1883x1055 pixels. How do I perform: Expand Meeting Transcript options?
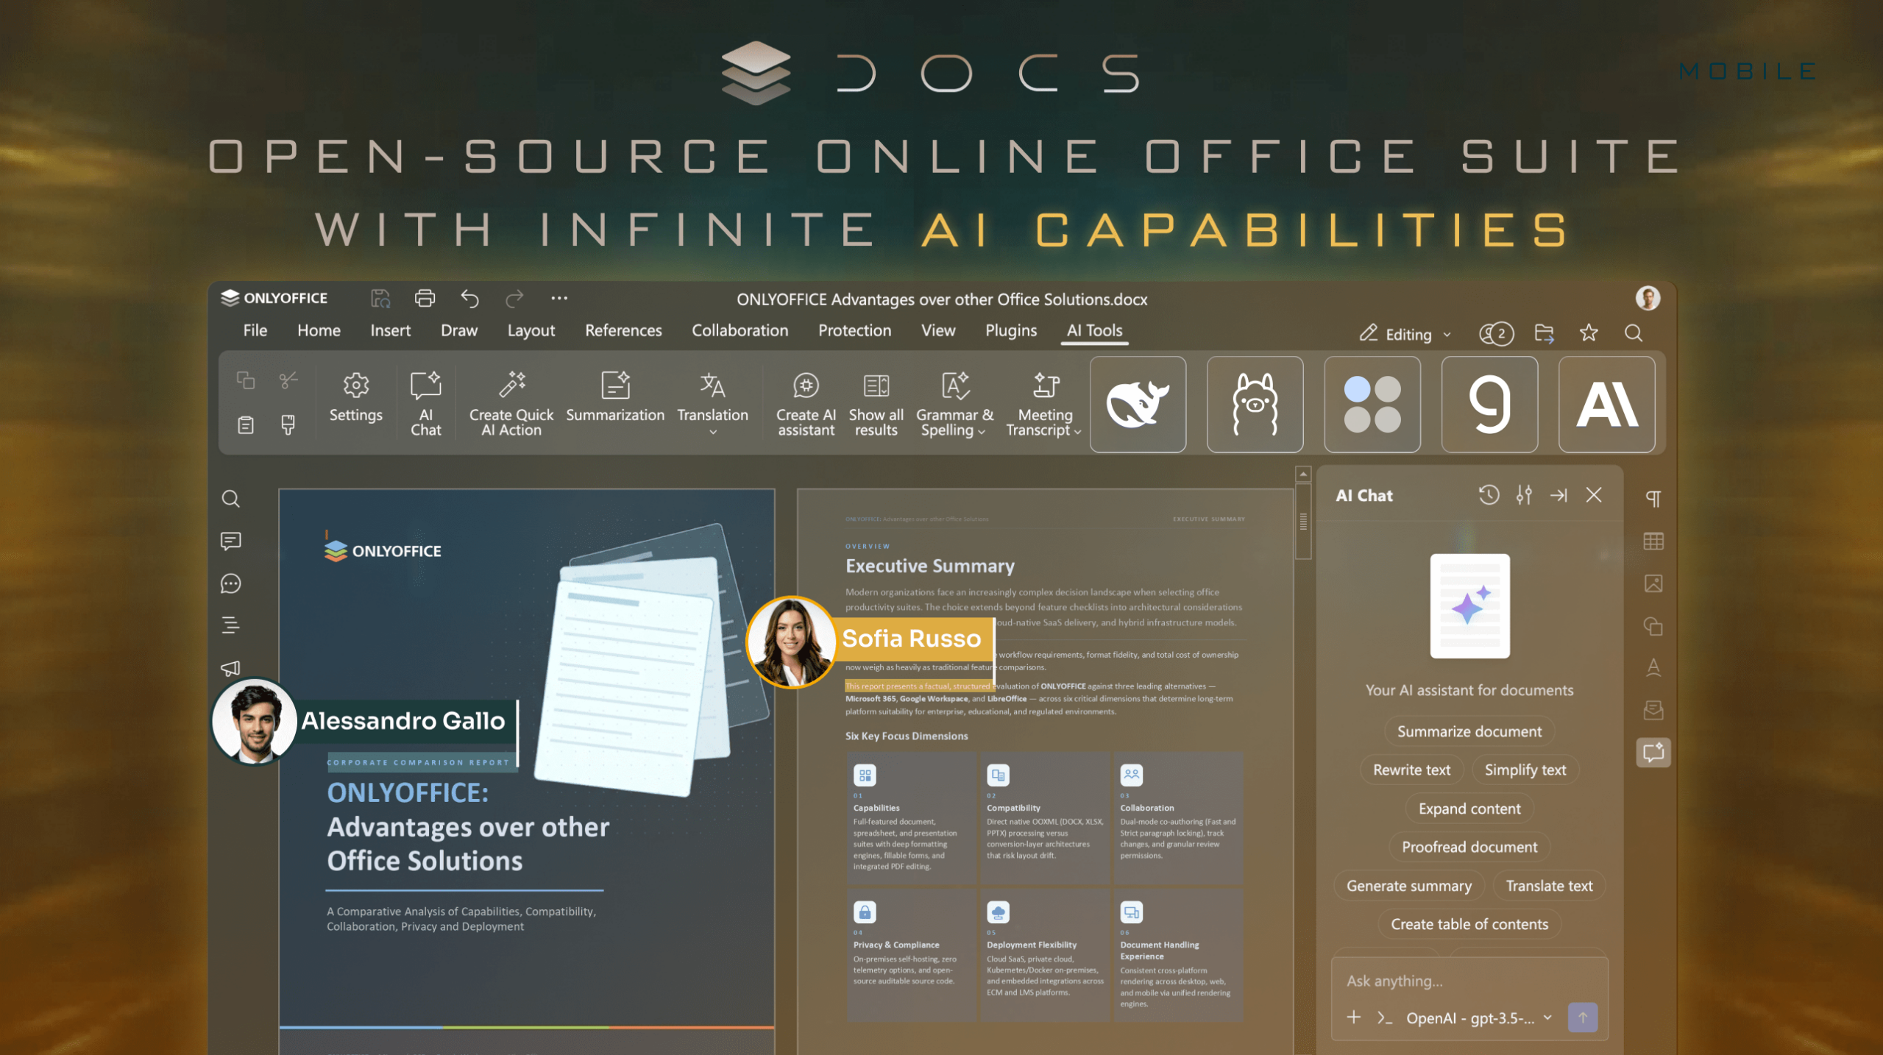tap(1077, 432)
